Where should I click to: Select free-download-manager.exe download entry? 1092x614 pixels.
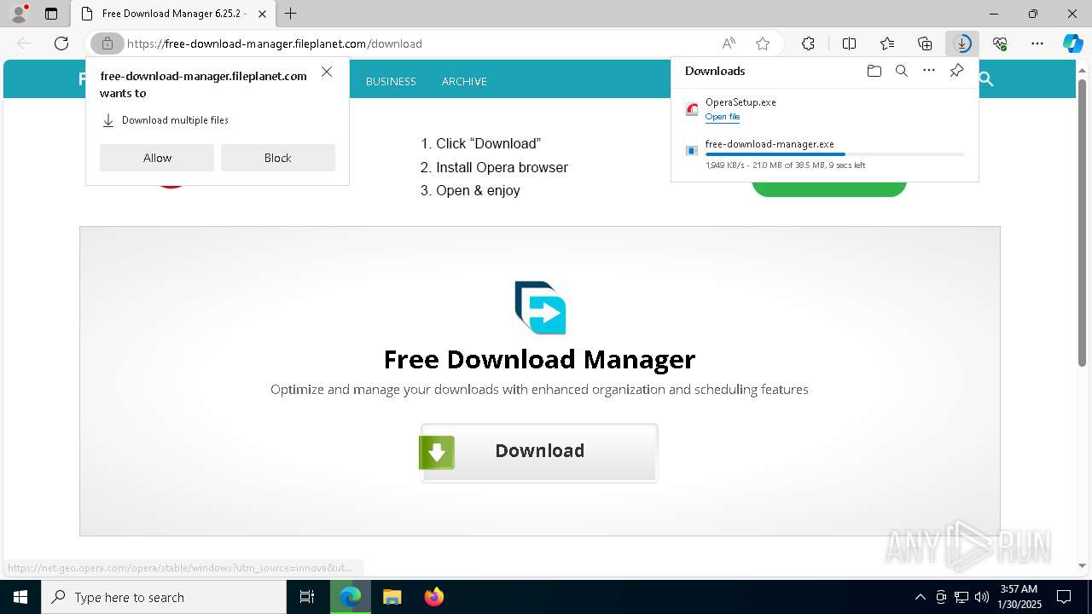(x=825, y=153)
